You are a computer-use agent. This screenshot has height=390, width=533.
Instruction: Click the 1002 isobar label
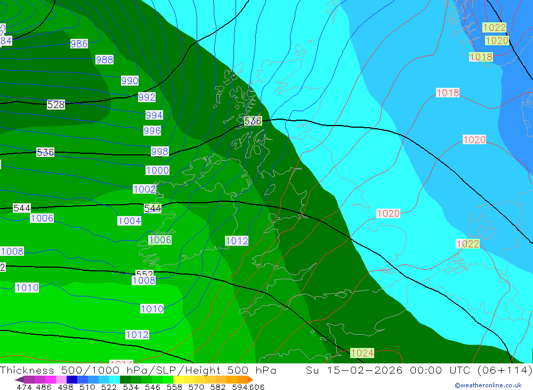144,189
